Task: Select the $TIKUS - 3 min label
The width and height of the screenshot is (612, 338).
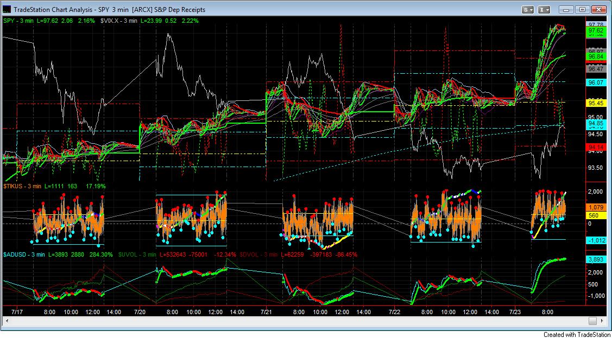Action: point(21,186)
